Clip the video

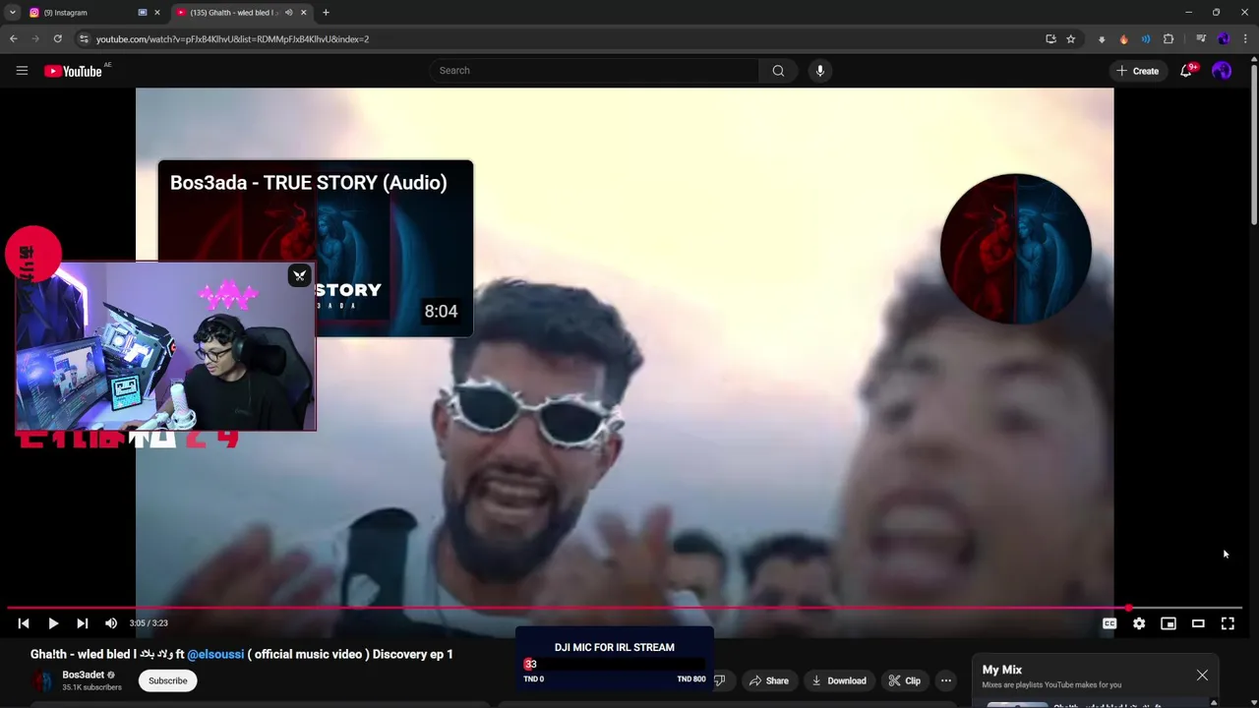[904, 680]
